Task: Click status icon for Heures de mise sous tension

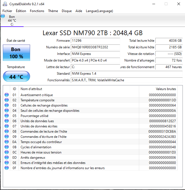Action: click(7, 152)
